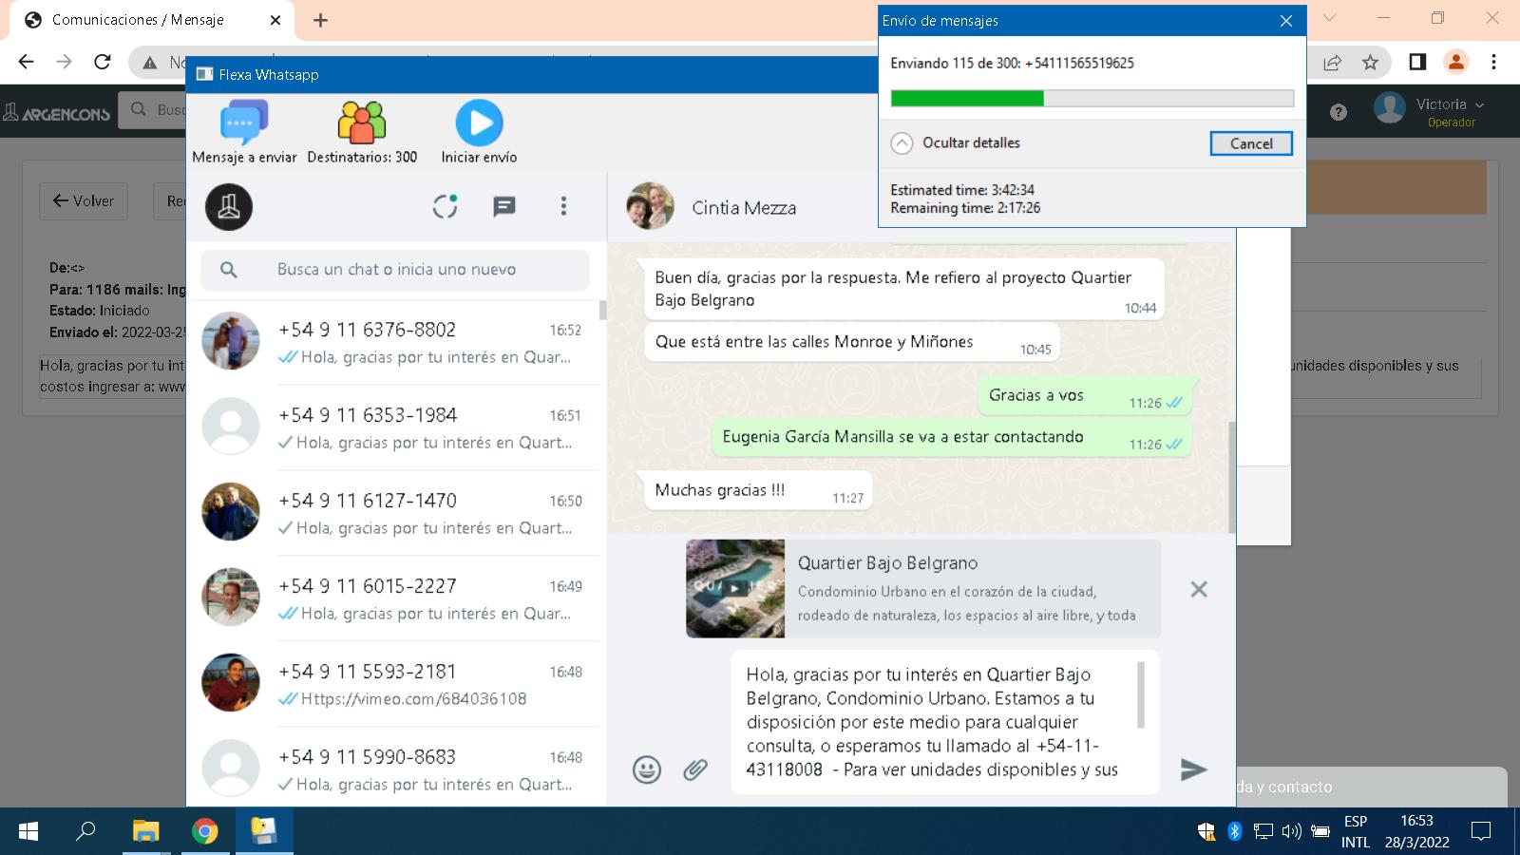Click the Flexa Whatsapp taskbar icon
Image resolution: width=1520 pixels, height=855 pixels.
point(263,831)
